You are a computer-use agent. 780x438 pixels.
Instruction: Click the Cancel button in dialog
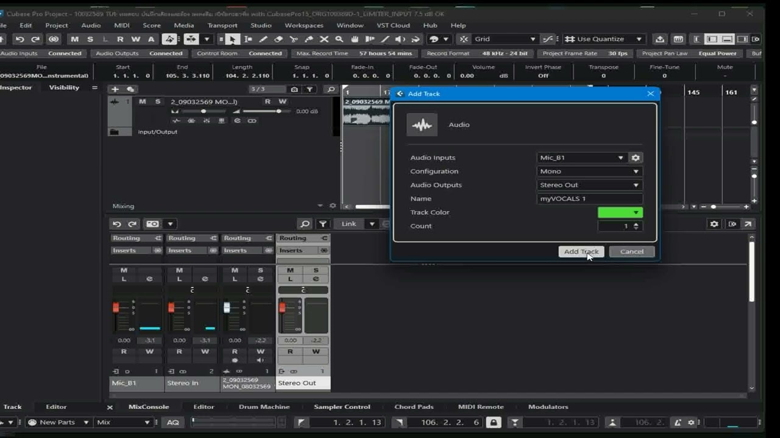pos(632,251)
